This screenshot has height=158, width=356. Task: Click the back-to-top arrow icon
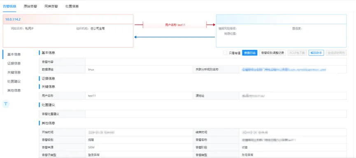(x=6, y=104)
